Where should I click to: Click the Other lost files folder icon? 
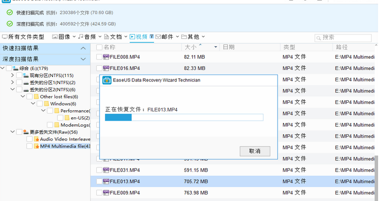click(x=36, y=97)
